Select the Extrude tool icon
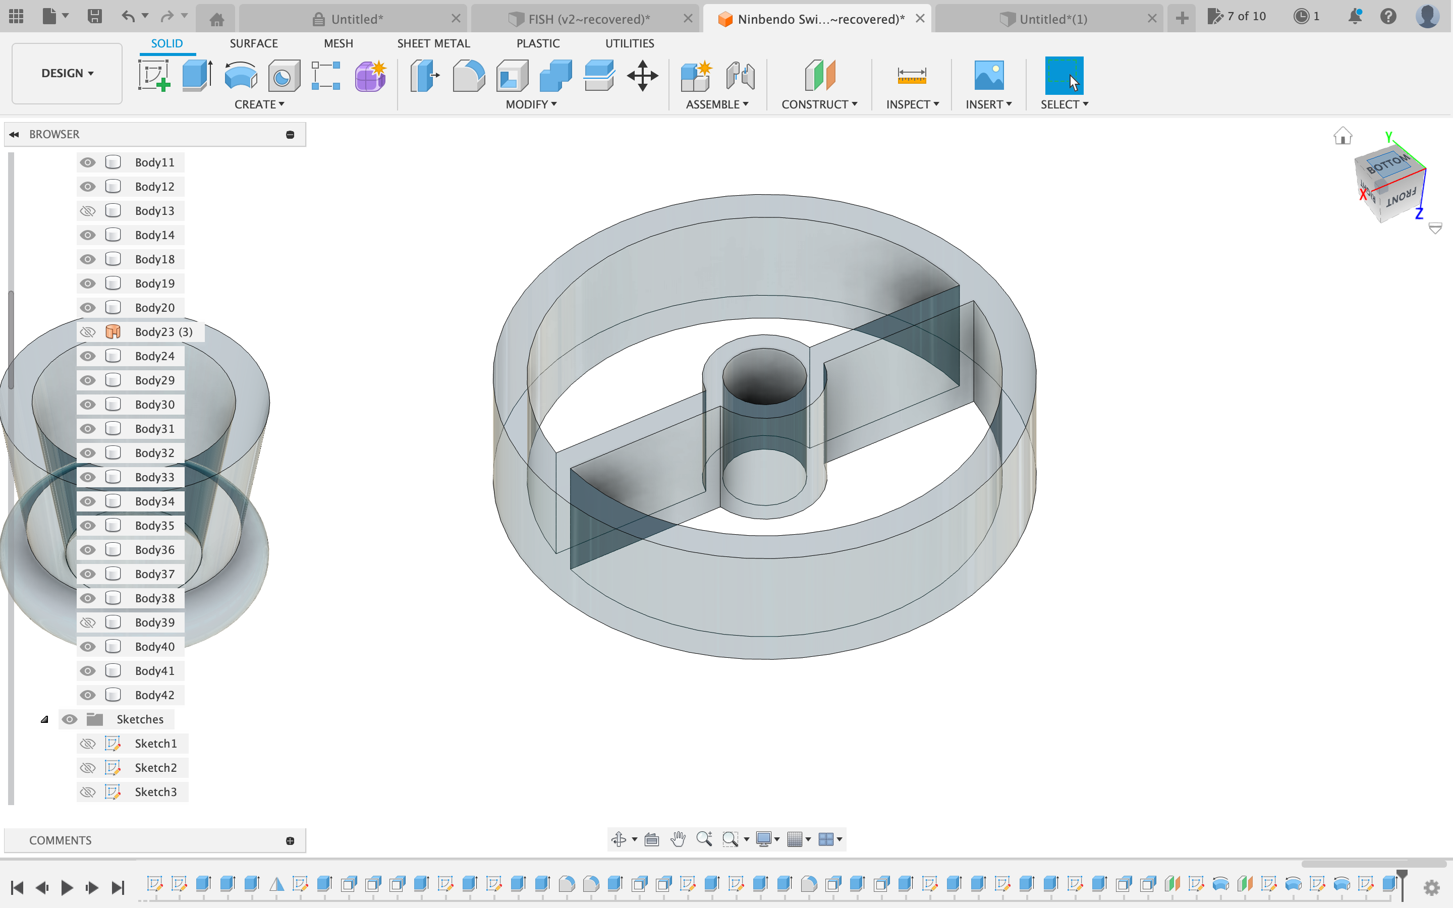The image size is (1453, 908). [197, 76]
